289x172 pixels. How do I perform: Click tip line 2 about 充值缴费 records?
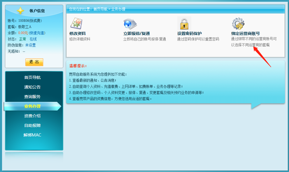point(126,86)
